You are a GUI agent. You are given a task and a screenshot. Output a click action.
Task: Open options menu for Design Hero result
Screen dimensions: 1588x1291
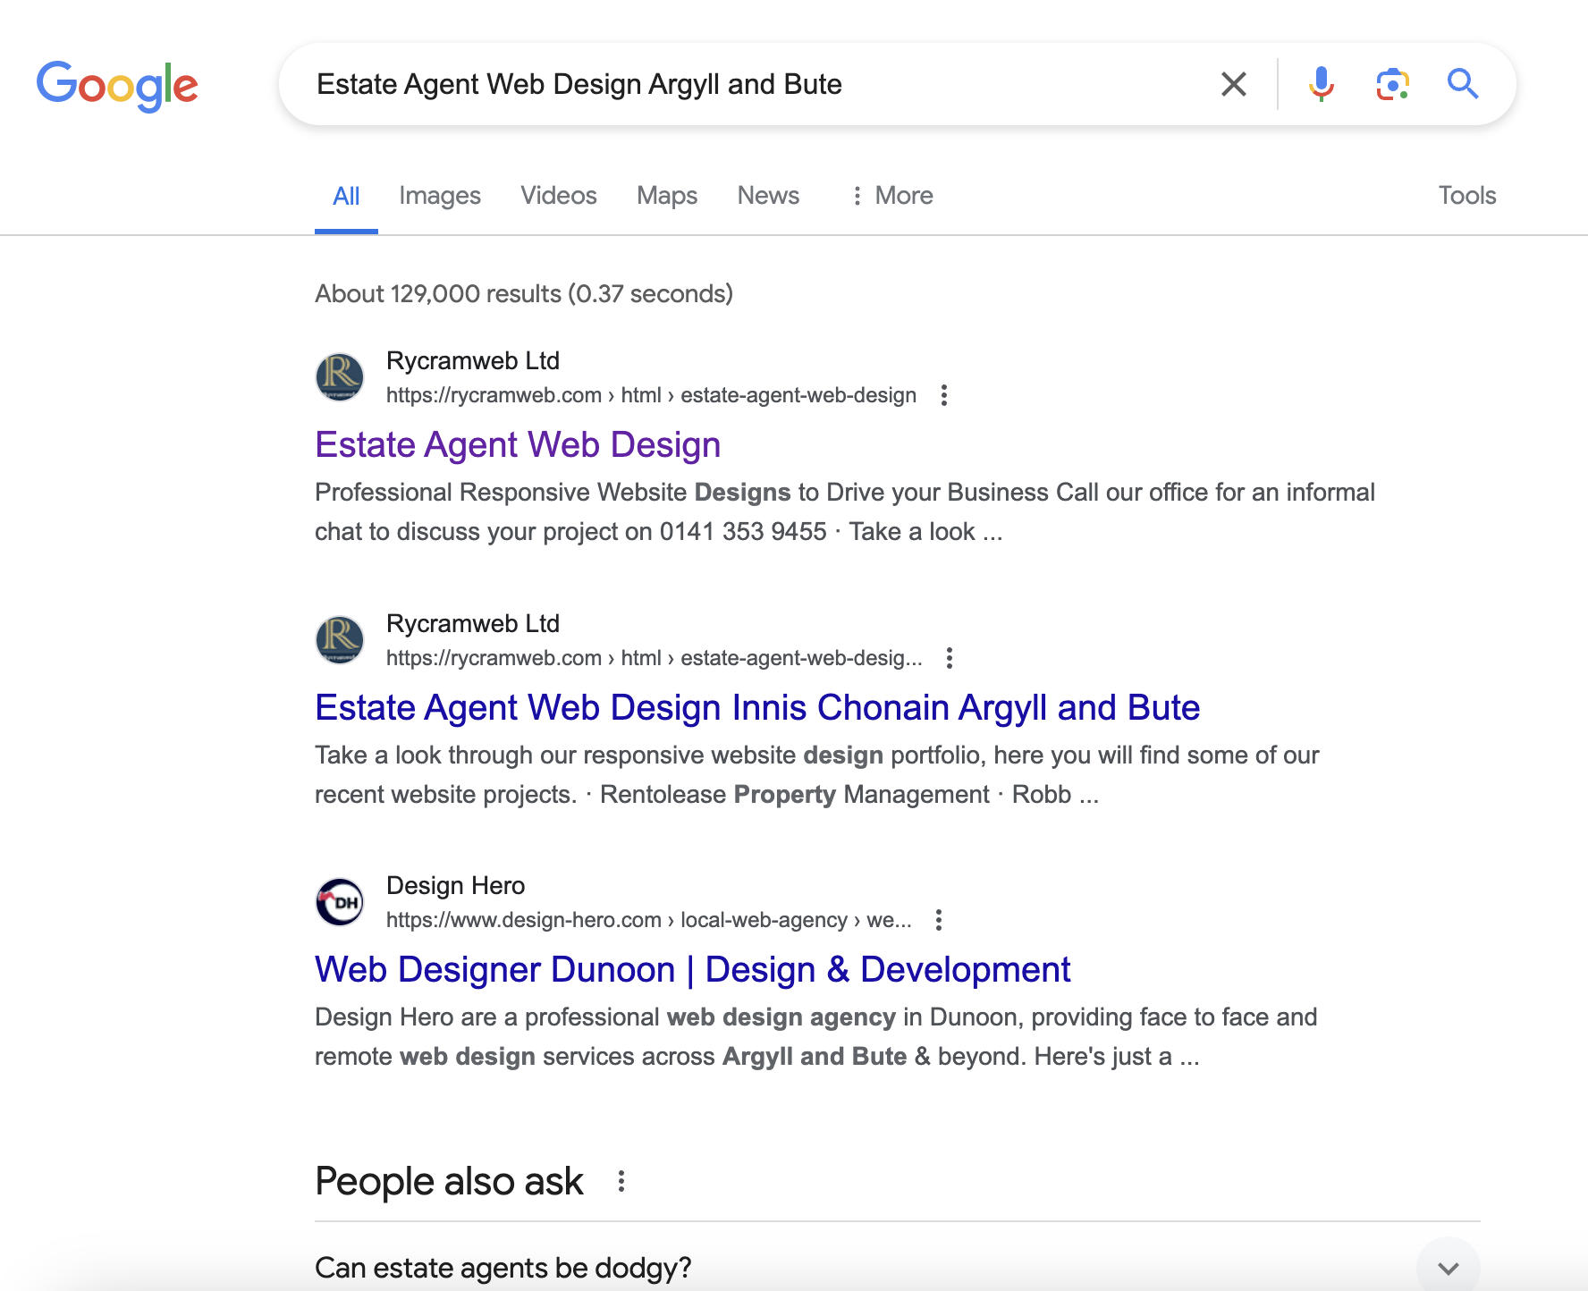[939, 920]
